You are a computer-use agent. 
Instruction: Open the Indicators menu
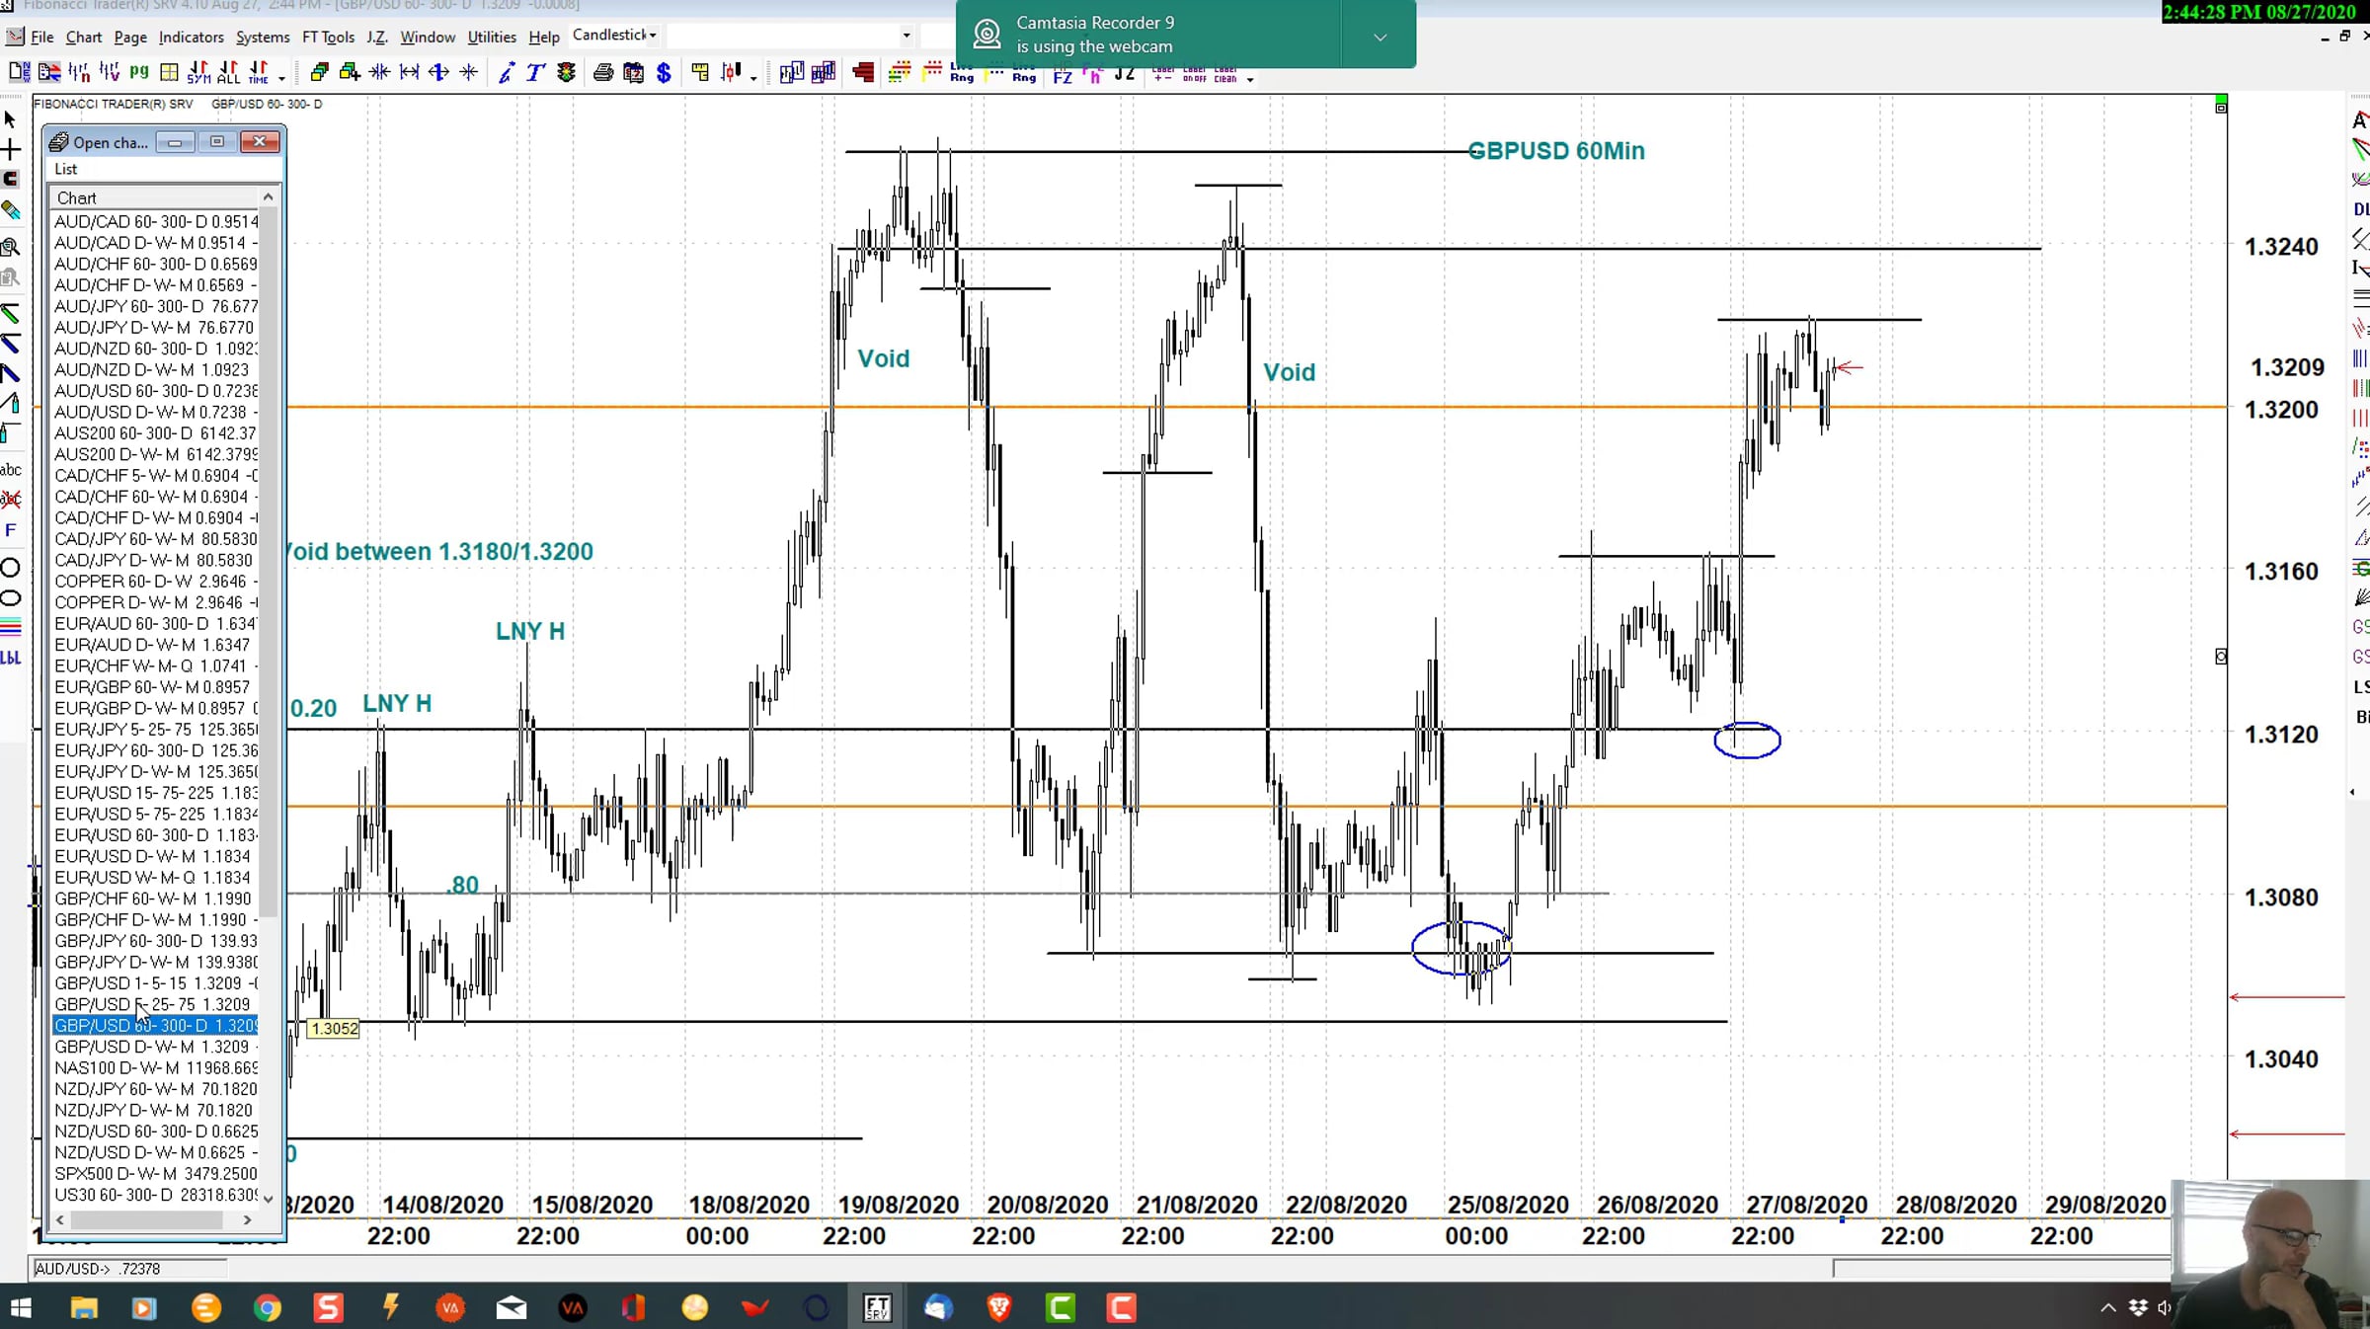pyautogui.click(x=191, y=38)
